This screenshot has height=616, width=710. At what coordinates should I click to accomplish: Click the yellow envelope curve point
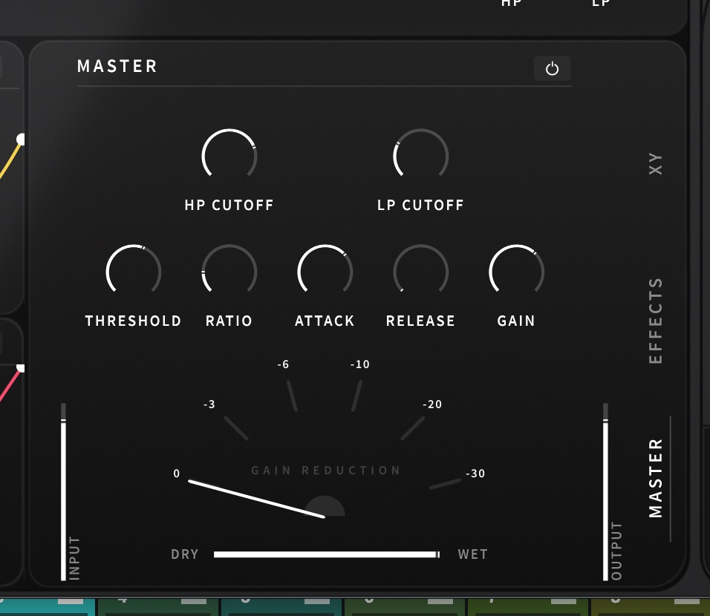(x=21, y=139)
